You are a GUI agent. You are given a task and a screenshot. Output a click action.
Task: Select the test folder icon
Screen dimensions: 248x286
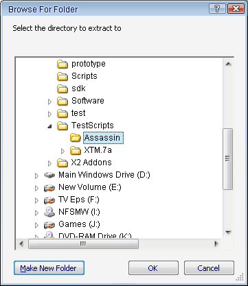click(x=63, y=114)
